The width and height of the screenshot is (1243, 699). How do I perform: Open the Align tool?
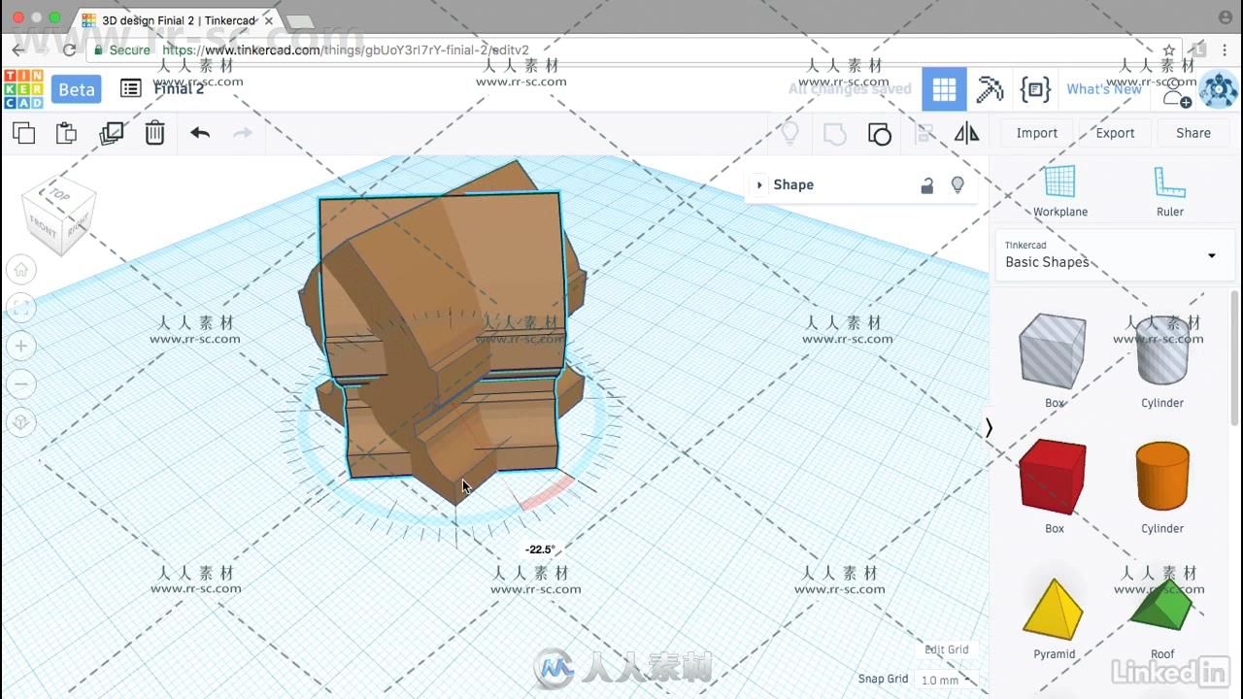tap(924, 133)
